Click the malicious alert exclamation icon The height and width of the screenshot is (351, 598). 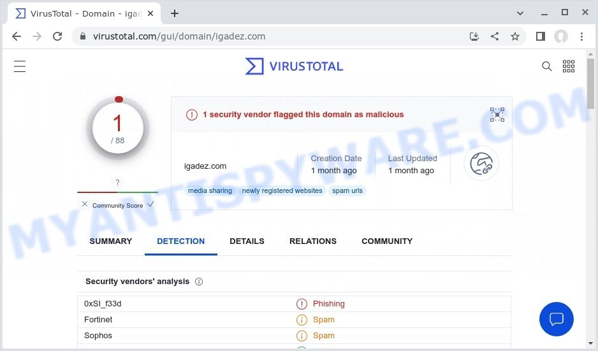click(x=191, y=115)
